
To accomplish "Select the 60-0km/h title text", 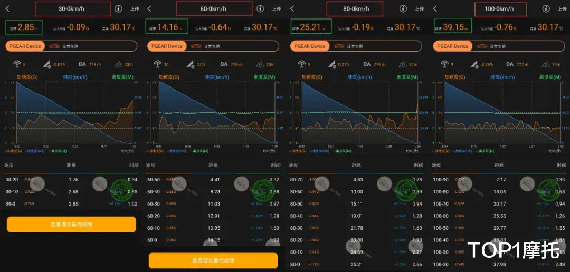I will click(213, 9).
